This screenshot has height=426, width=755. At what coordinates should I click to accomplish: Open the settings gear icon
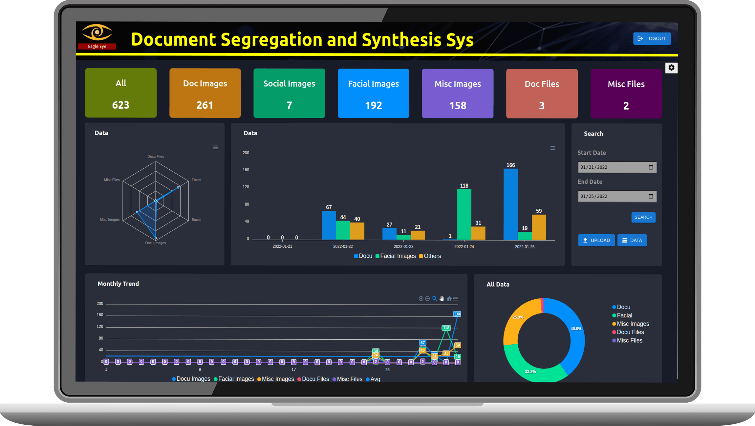[671, 68]
